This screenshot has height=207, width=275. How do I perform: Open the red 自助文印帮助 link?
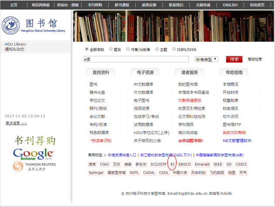(x=234, y=132)
